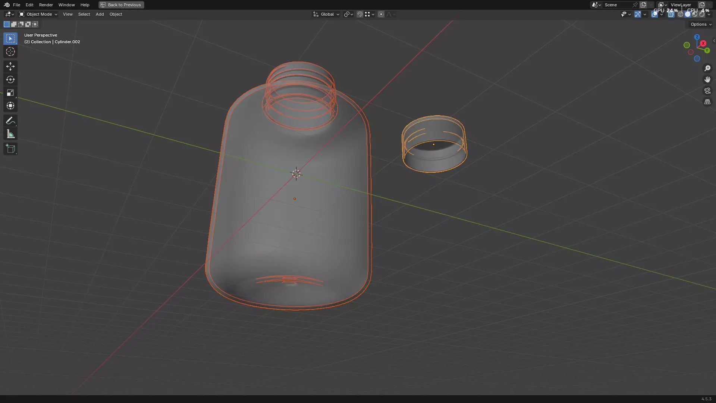Click the new scene icon beside Scene
716x403 pixels.
tap(643, 5)
